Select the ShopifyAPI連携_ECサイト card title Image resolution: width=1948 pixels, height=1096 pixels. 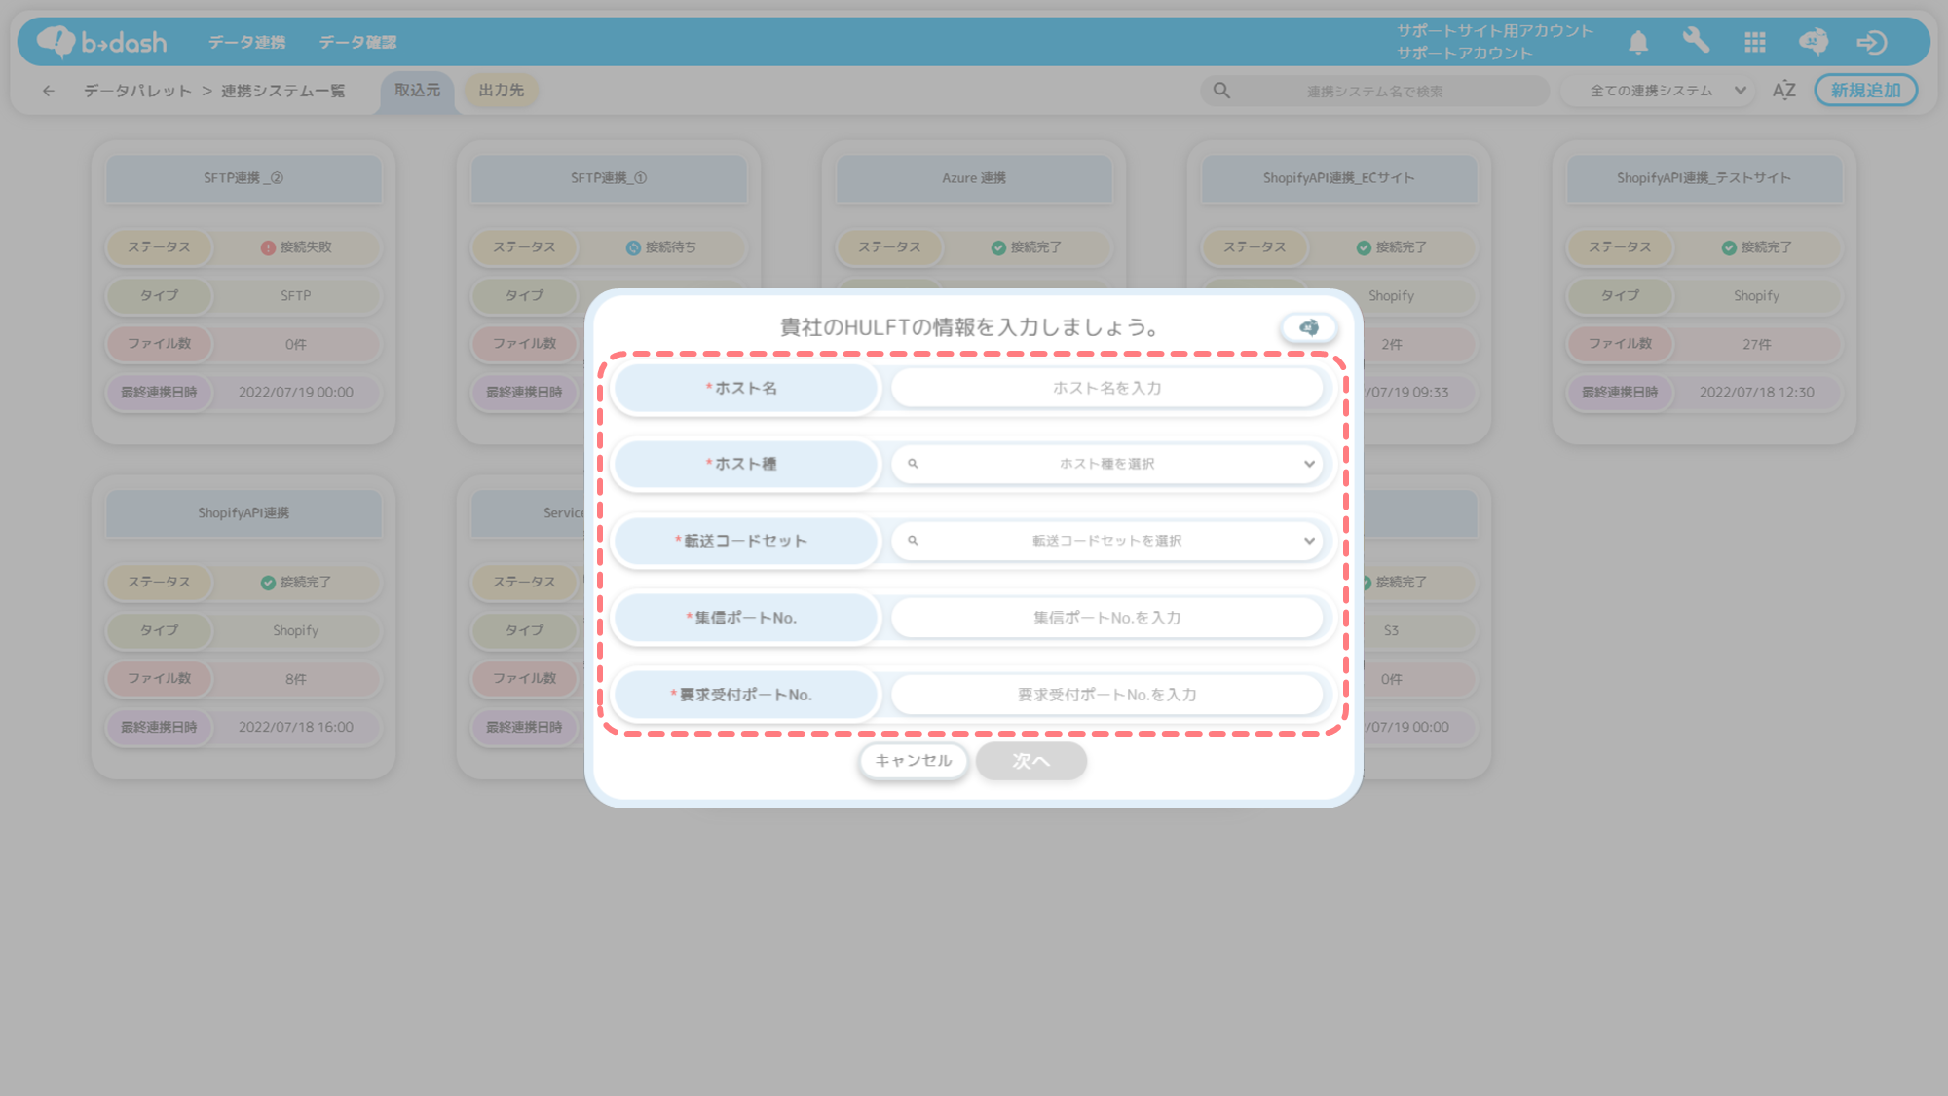[1339, 178]
